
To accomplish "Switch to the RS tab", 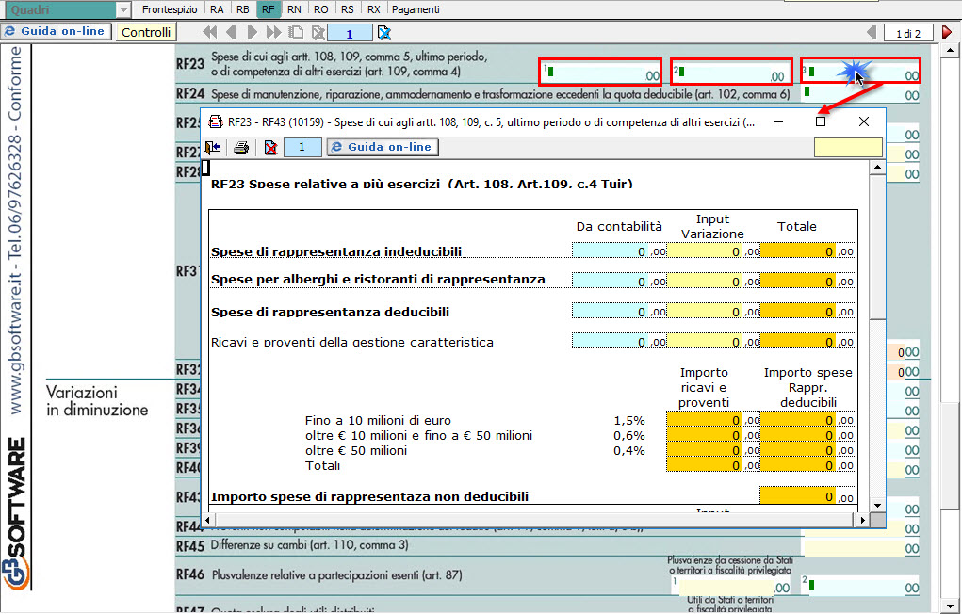I will (348, 9).
